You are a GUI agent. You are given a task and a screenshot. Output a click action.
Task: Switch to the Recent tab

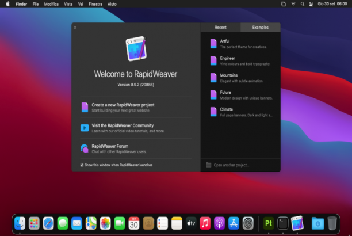(220, 28)
